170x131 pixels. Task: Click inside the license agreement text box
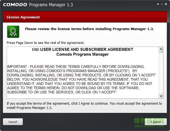83,72
